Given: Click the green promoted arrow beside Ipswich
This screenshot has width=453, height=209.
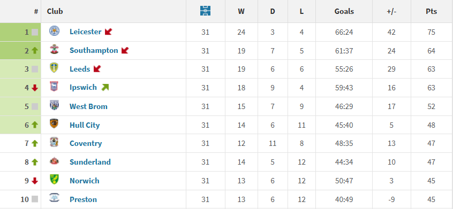Looking at the screenshot, I should click(105, 87).
